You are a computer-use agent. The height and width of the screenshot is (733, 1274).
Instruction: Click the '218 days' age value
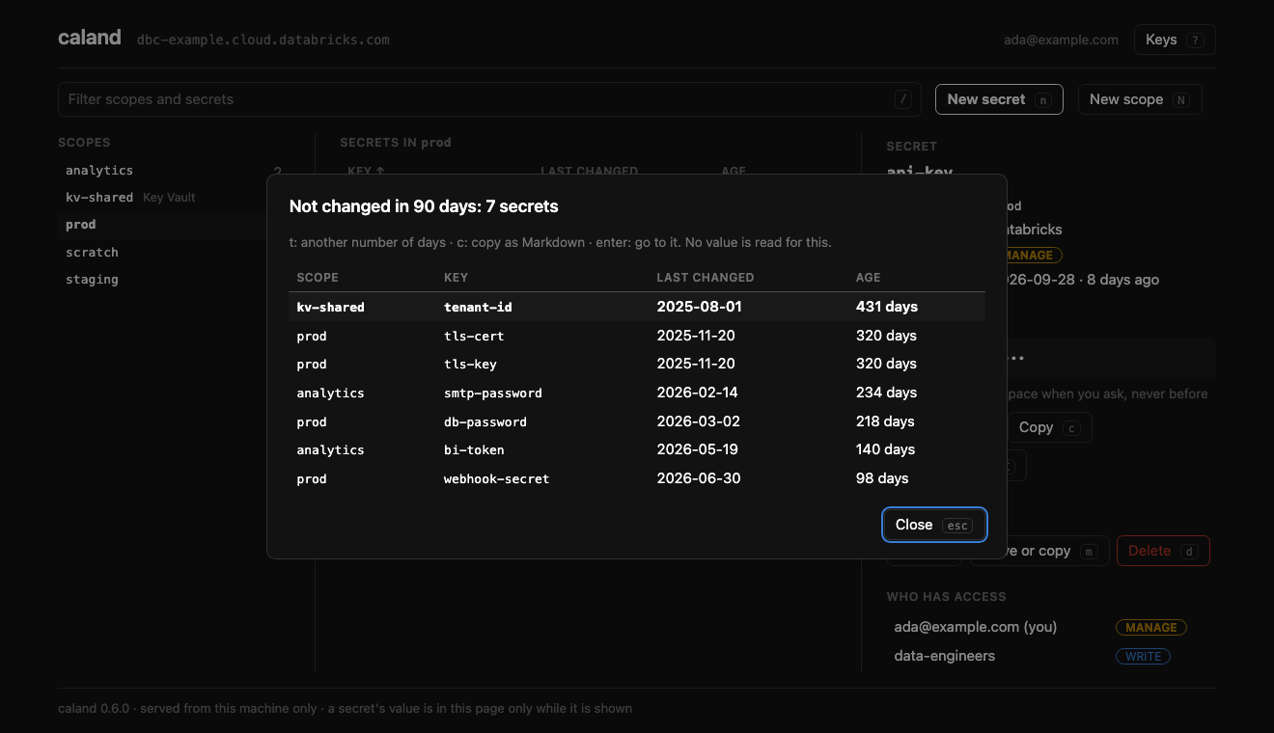885,421
